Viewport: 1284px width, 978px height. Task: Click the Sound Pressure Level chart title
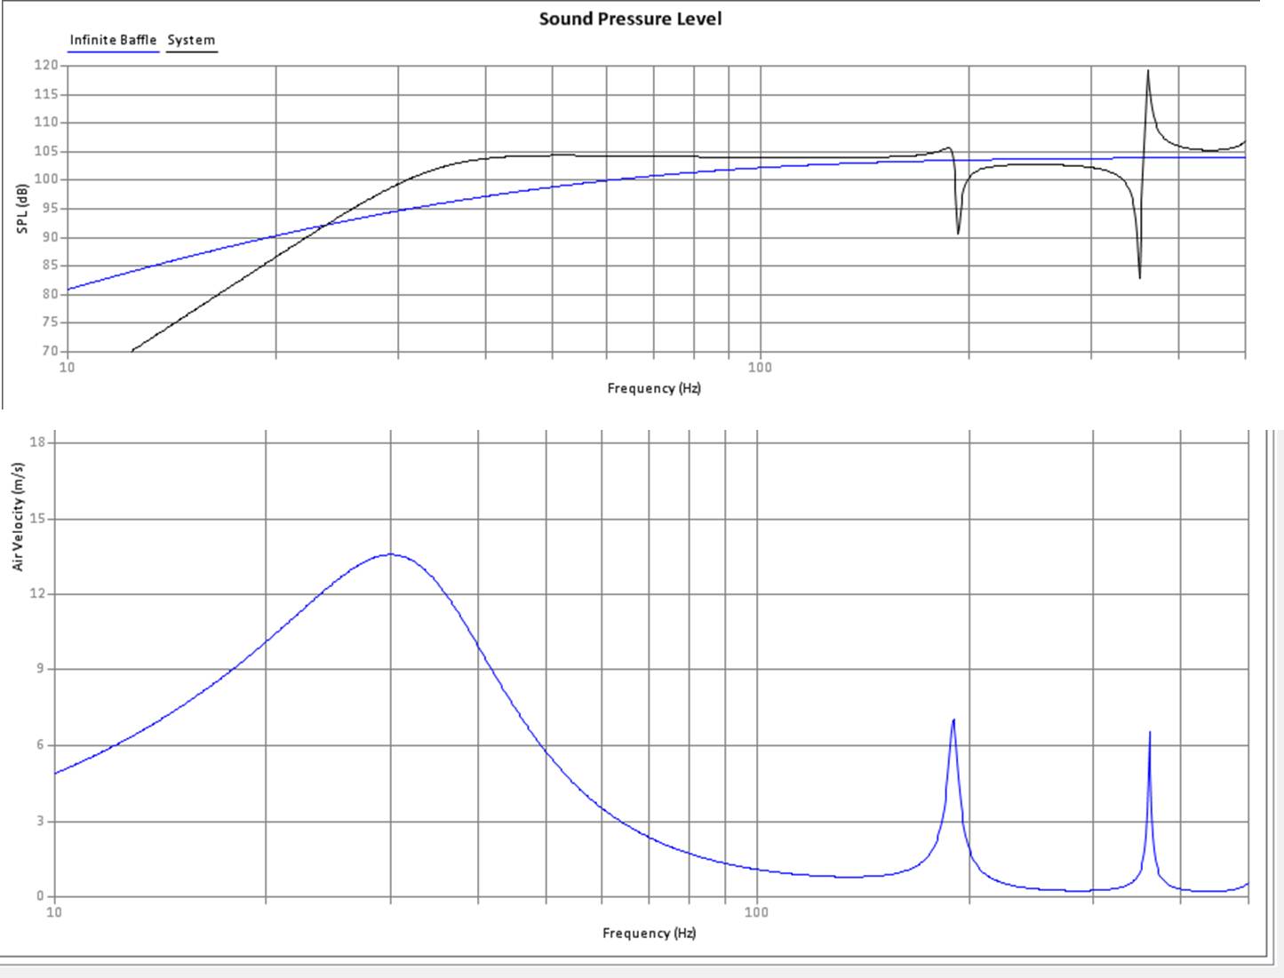pyautogui.click(x=630, y=19)
